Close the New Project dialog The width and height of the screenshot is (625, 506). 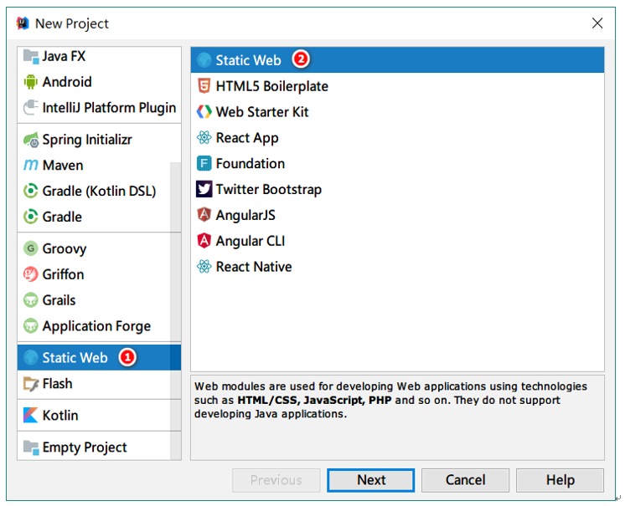coord(597,23)
